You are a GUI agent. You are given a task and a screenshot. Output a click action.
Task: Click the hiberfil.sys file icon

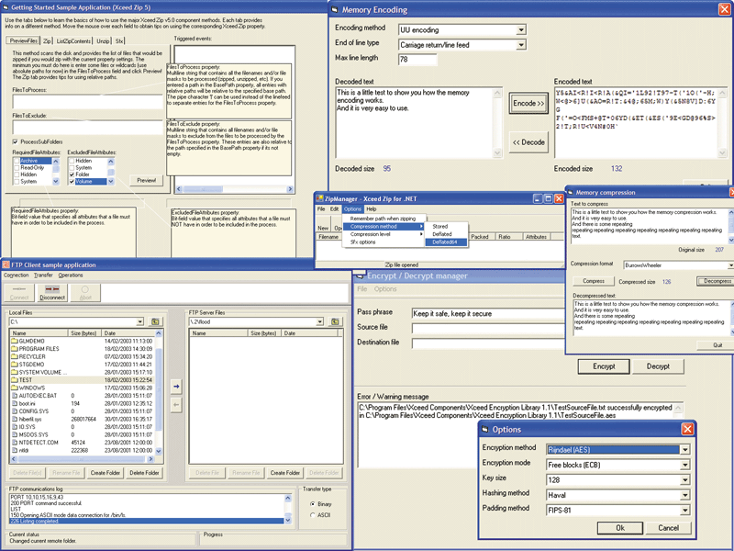[15, 419]
